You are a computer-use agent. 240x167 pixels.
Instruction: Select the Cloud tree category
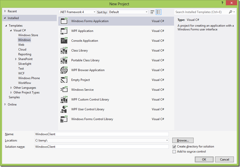(x=22, y=49)
